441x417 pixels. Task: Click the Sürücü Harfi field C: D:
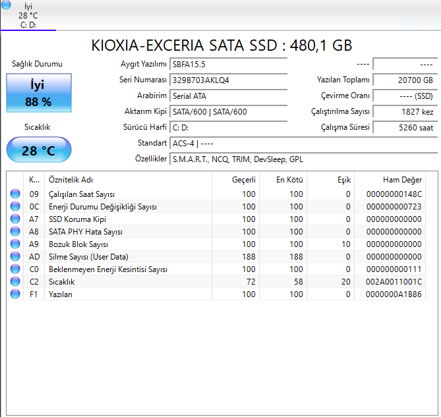pos(228,128)
